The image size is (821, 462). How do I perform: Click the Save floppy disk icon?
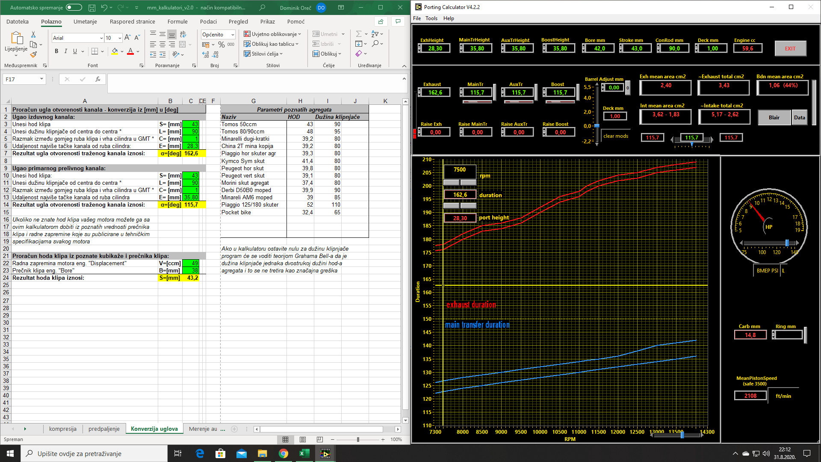[92, 8]
